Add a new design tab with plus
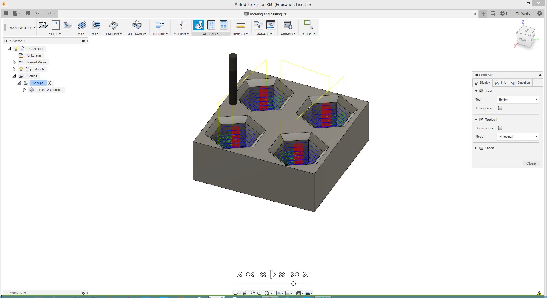The height and width of the screenshot is (298, 547). pos(483,14)
